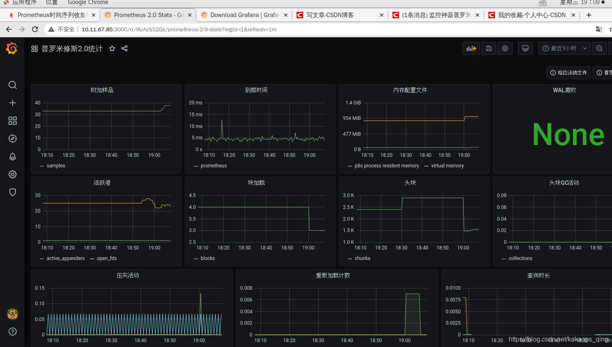Open the Help question mark icon
Image resolution: width=612 pixels, height=347 pixels.
[x=13, y=332]
